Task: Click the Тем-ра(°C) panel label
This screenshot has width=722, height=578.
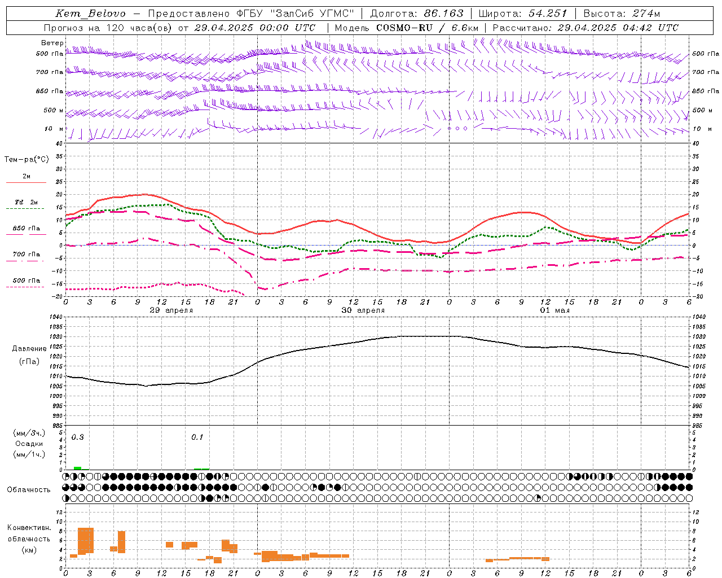Action: 27,160
